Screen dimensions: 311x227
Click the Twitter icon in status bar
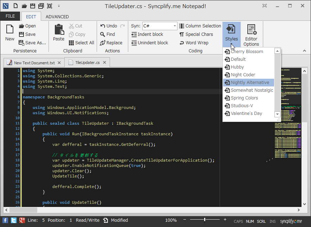tap(14, 220)
